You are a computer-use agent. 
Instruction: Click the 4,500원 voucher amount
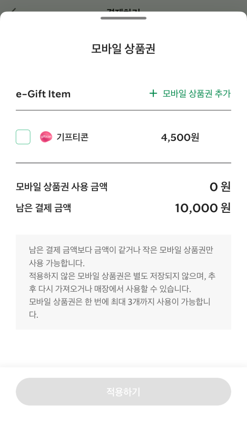(x=180, y=137)
